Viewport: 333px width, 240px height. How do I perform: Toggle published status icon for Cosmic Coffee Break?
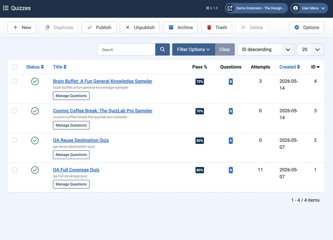pos(35,111)
